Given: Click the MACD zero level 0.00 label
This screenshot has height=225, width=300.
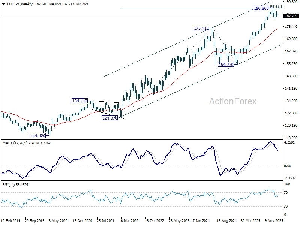Looking at the screenshot, I should (288, 166).
